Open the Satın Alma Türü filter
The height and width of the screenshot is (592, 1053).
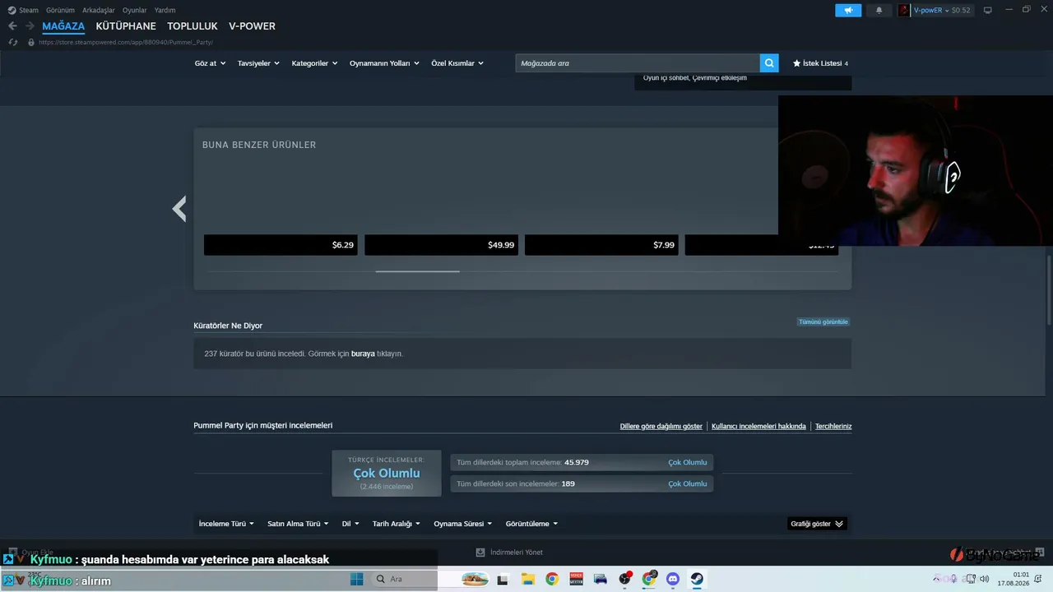click(x=298, y=524)
